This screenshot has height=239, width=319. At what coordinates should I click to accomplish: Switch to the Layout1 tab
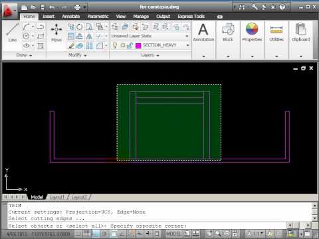[x=56, y=197]
